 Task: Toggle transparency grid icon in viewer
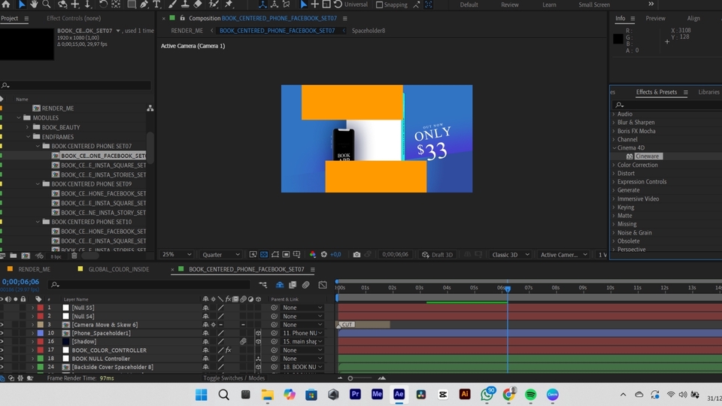click(264, 255)
